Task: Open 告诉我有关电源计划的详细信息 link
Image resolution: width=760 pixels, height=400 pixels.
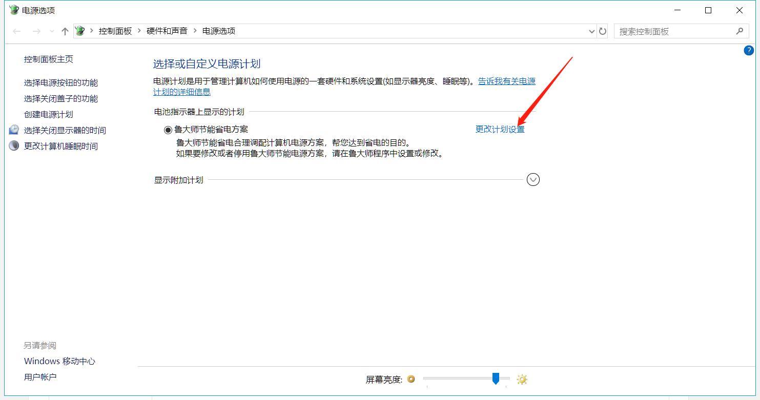Action: [x=344, y=87]
